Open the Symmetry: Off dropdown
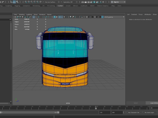The image size is (158, 118). (x=69, y=2)
